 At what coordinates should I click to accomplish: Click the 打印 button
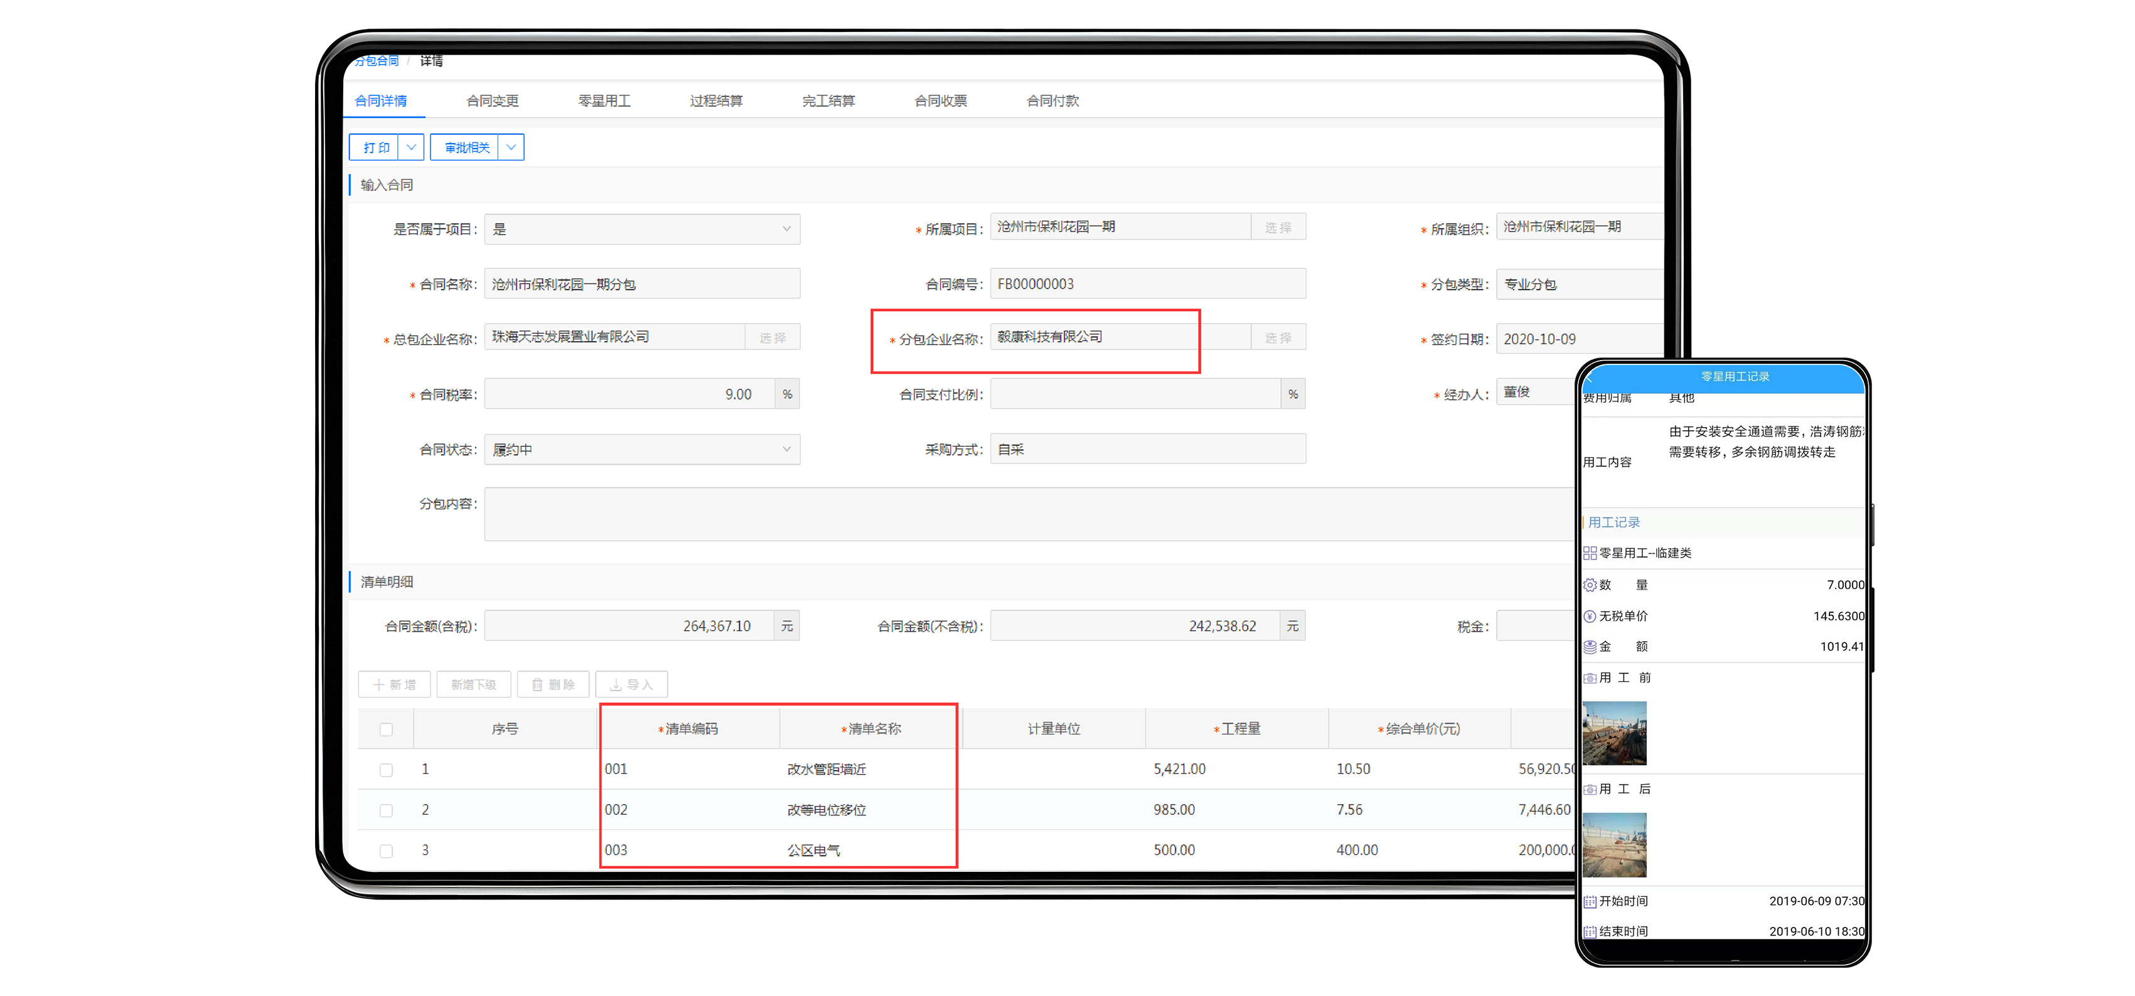(x=375, y=147)
